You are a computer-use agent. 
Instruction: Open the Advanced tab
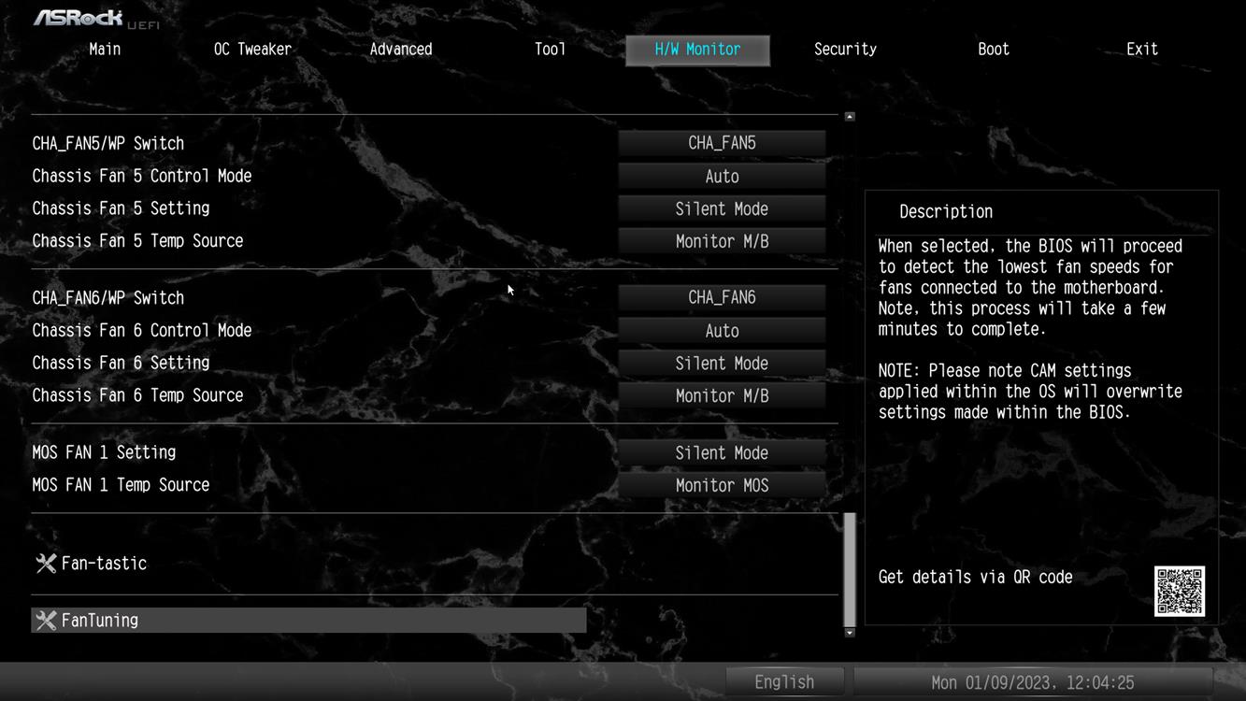tap(401, 50)
